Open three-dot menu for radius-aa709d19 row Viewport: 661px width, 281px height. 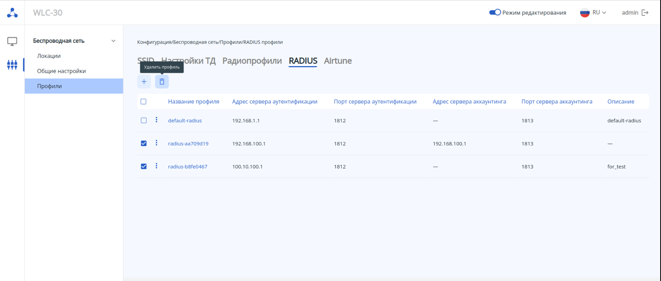pyautogui.click(x=157, y=143)
